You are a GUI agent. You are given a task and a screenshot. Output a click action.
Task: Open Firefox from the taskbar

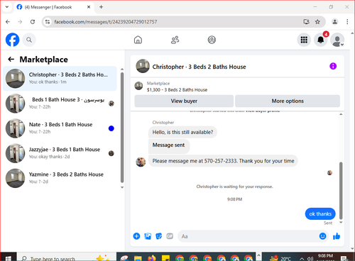pyautogui.click(x=152, y=257)
